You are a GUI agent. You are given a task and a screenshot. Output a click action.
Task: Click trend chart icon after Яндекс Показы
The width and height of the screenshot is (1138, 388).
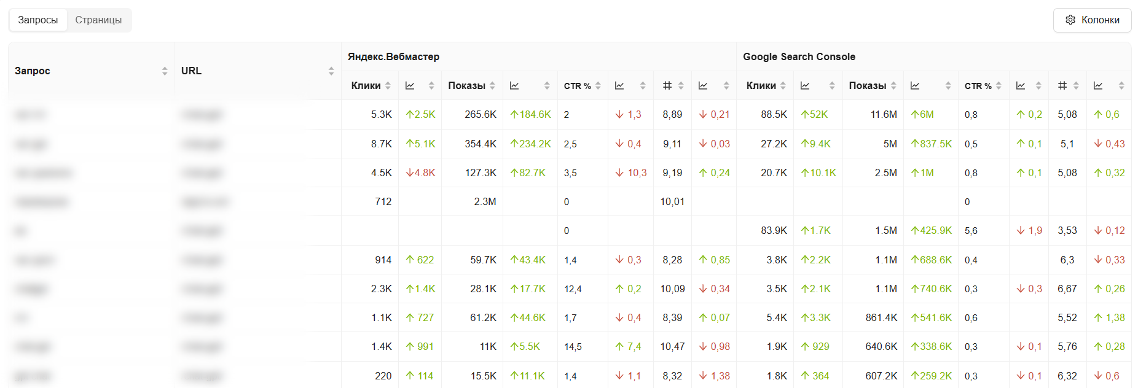514,86
